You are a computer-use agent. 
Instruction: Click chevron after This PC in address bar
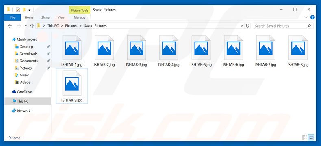pos(62,26)
